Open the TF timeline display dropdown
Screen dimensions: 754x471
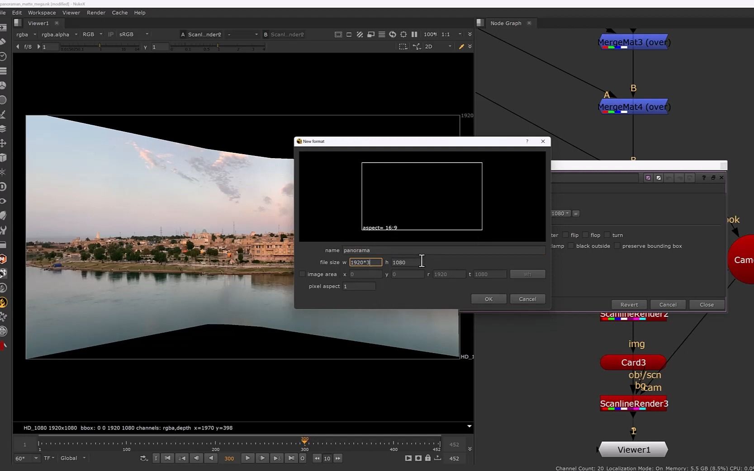point(49,458)
